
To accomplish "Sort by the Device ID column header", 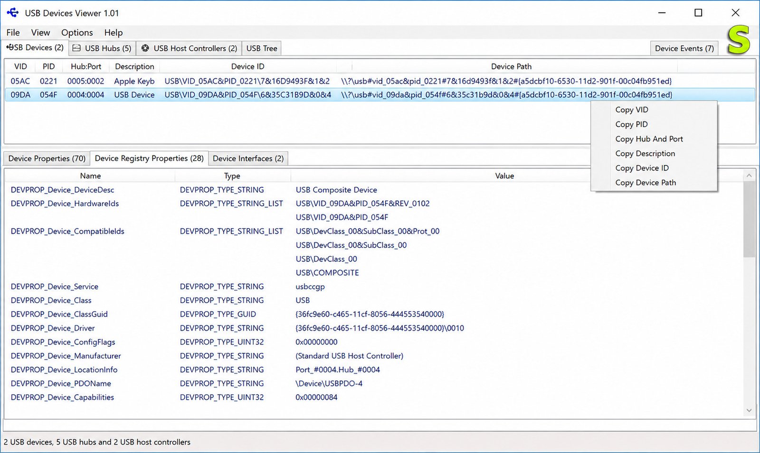I will (247, 66).
